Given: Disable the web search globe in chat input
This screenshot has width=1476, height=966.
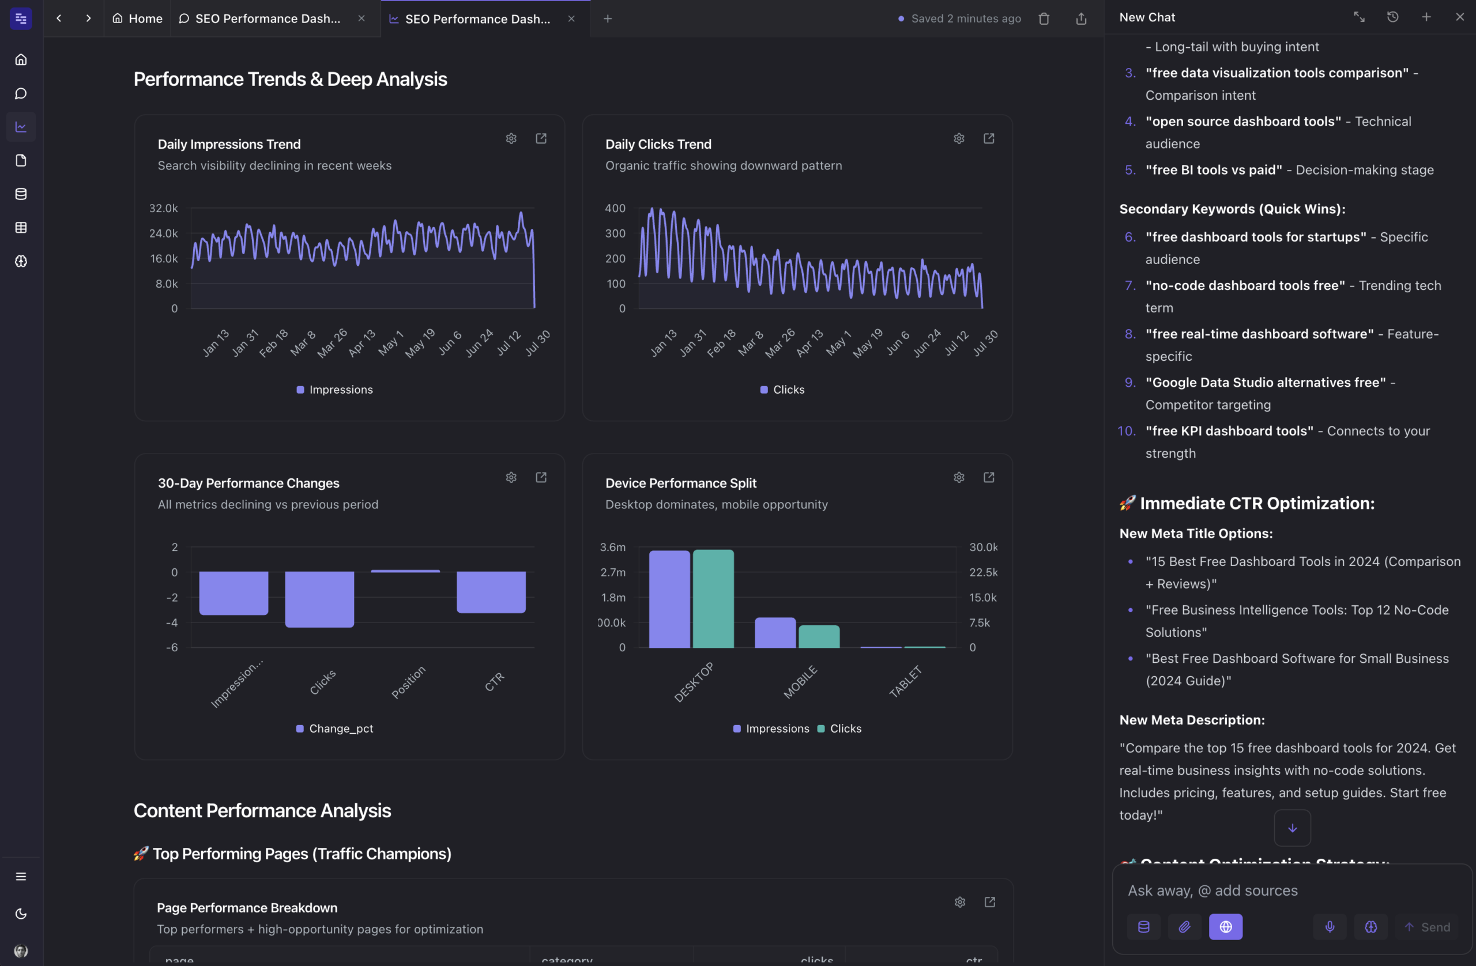Looking at the screenshot, I should pos(1225,927).
